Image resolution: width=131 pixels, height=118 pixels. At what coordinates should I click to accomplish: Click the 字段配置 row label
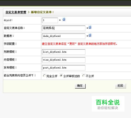tap(10, 44)
